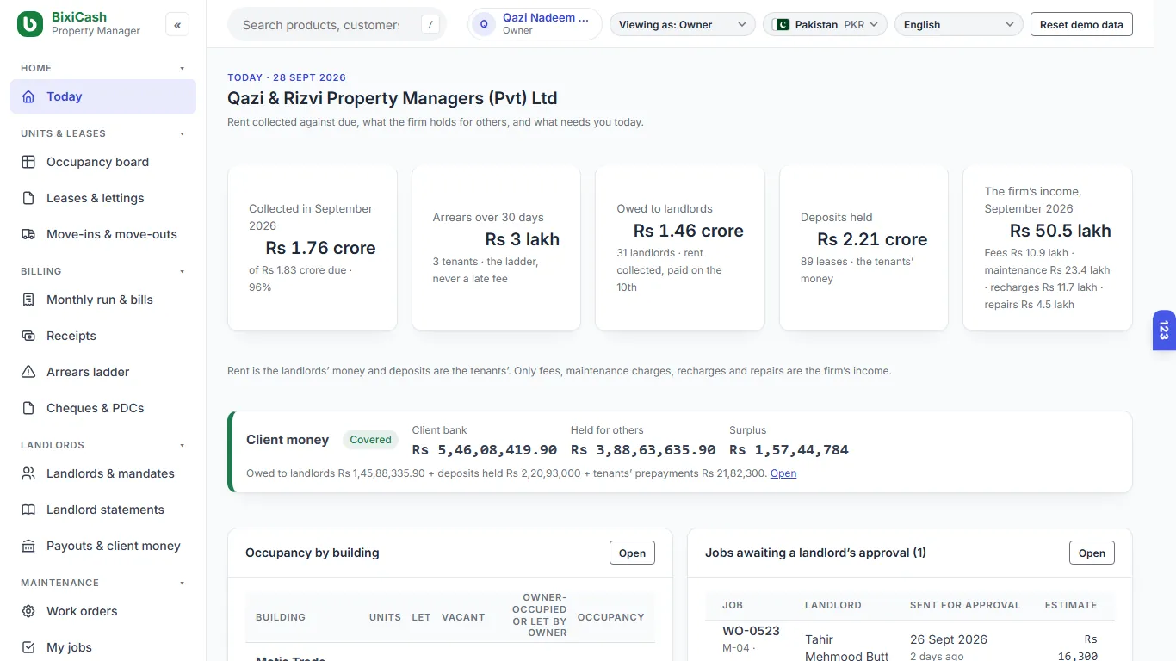Open the Viewing as: Owner dropdown

click(682, 24)
